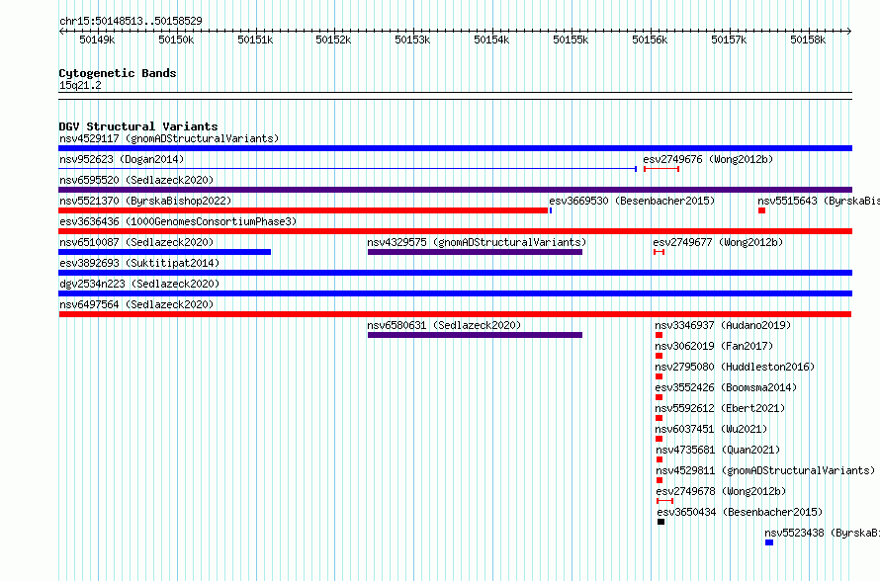Image resolution: width=880 pixels, height=581 pixels.
Task: Open esv3650434 (Besenbacher2015) label
Action: coord(740,512)
